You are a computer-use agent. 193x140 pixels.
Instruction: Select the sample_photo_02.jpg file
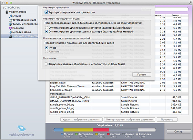tap(119, 112)
